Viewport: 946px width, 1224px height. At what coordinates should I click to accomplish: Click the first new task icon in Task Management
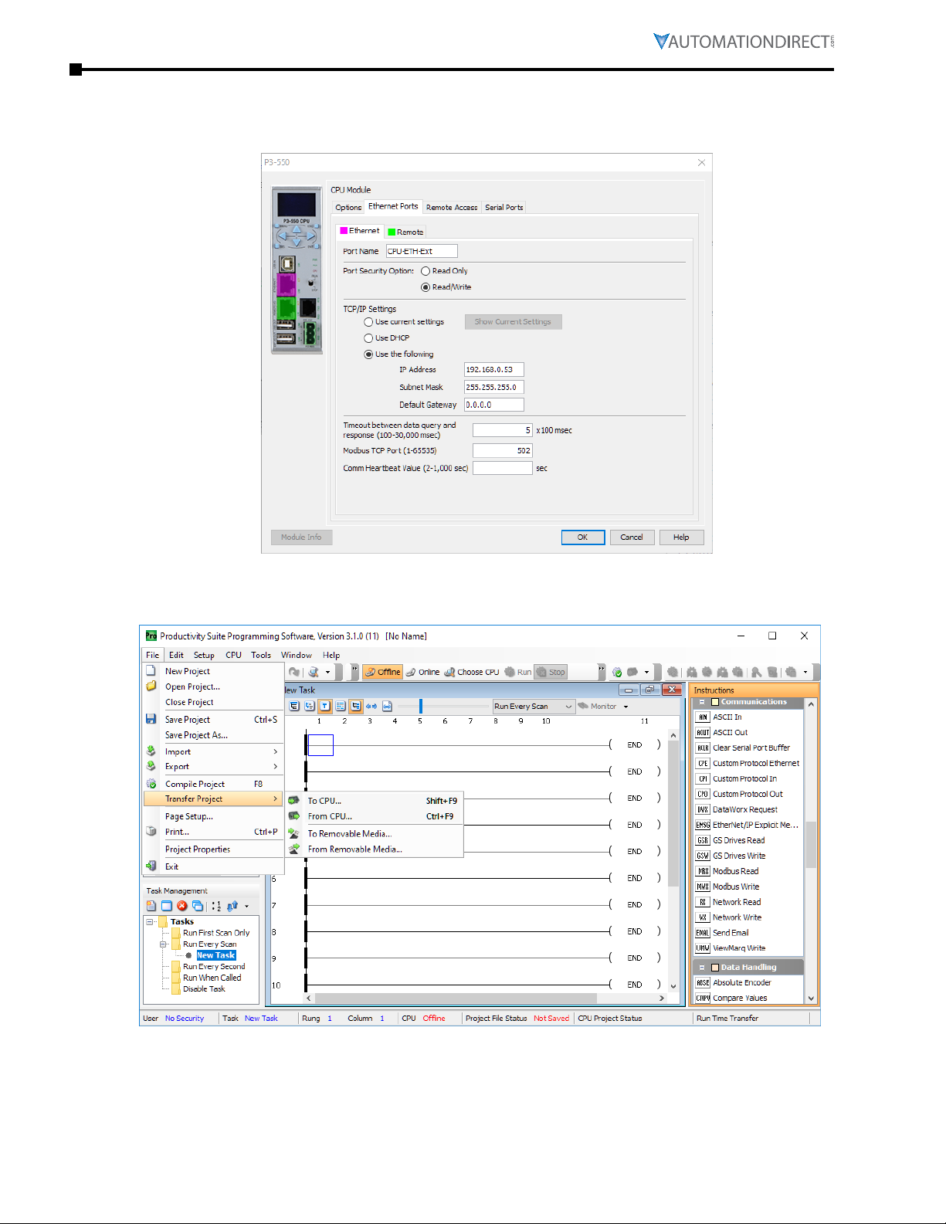151,906
